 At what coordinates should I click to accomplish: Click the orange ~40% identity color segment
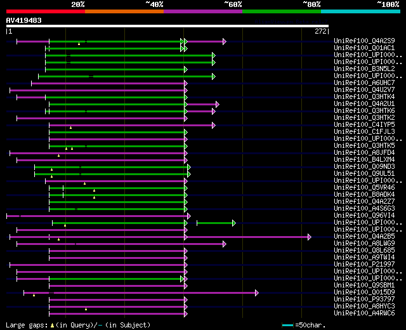click(x=124, y=11)
